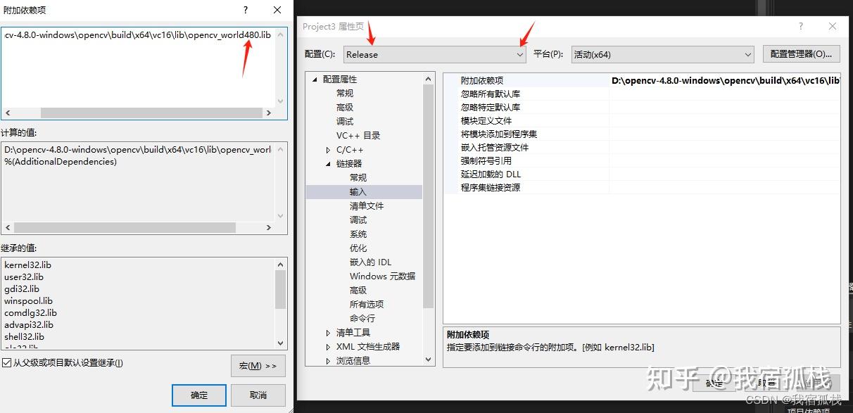Click the down arrow of the tree scrollbar
The width and height of the screenshot is (853, 413).
click(429, 360)
